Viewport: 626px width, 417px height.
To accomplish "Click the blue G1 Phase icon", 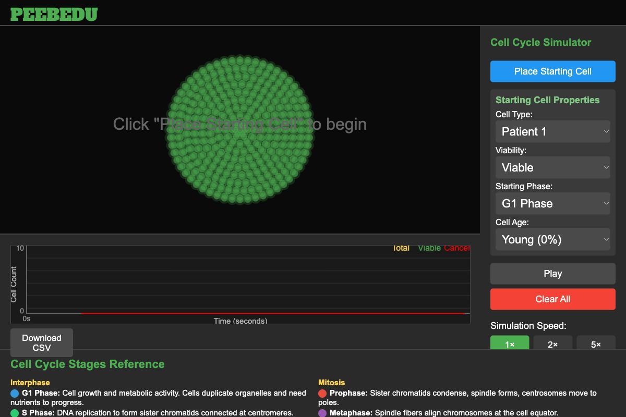I will pos(15,393).
